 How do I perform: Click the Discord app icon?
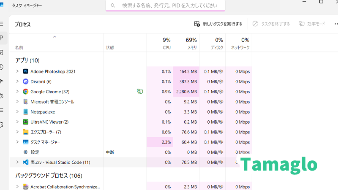(25, 81)
